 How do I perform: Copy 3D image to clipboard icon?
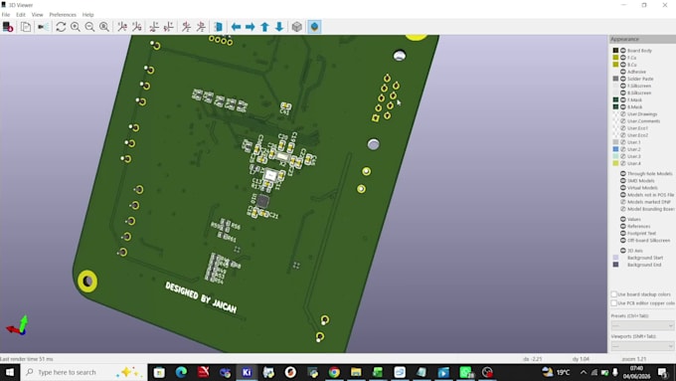pyautogui.click(x=26, y=27)
